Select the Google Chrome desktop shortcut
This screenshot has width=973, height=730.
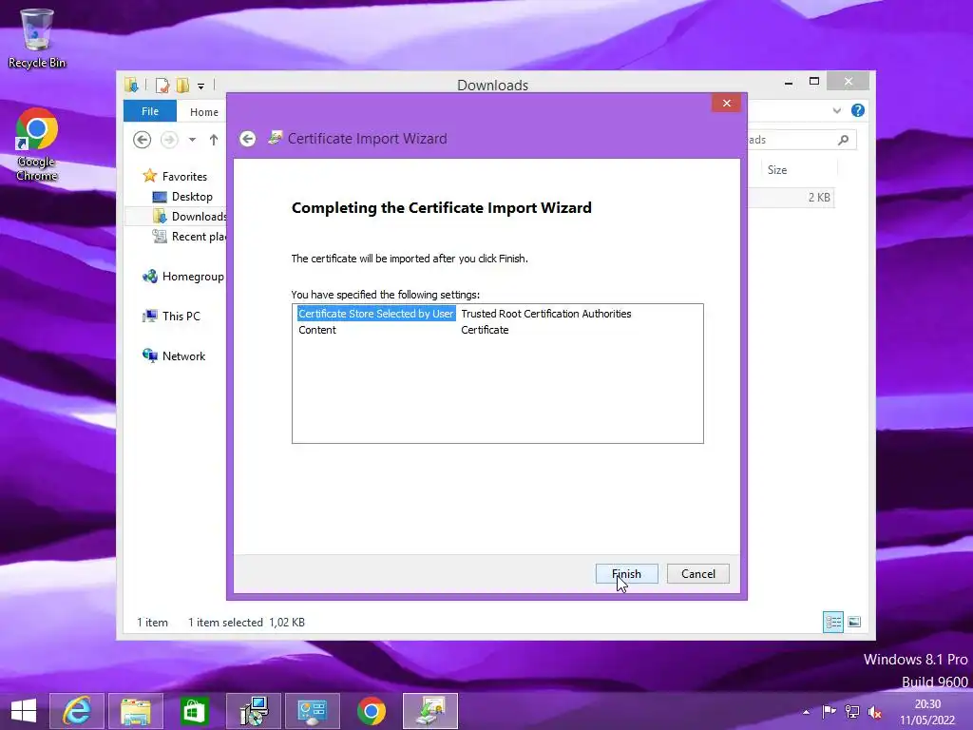pos(37,144)
